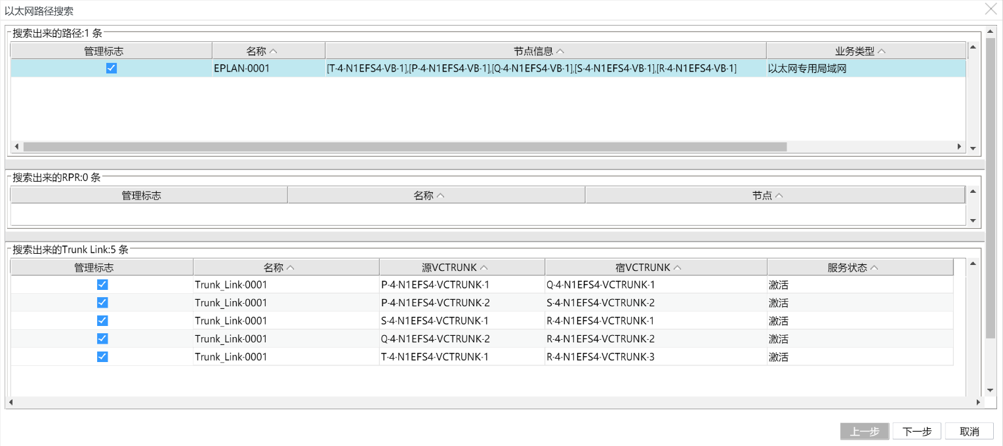Sort paths by 业务类型
1003x446 pixels.
[867, 50]
